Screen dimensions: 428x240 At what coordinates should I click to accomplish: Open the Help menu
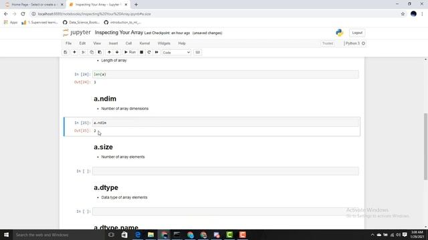[182, 43]
